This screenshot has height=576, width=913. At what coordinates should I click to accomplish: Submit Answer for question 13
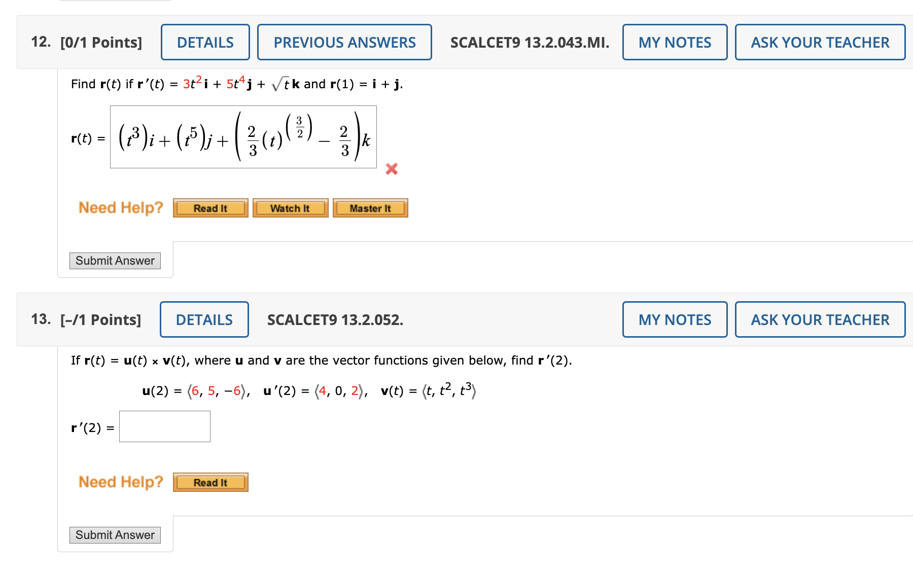115,535
